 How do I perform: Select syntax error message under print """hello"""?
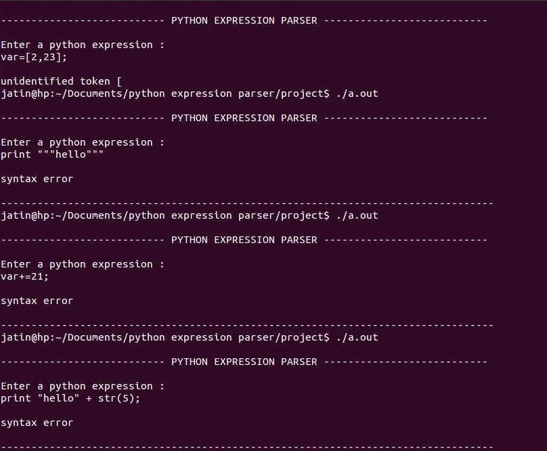tap(37, 179)
